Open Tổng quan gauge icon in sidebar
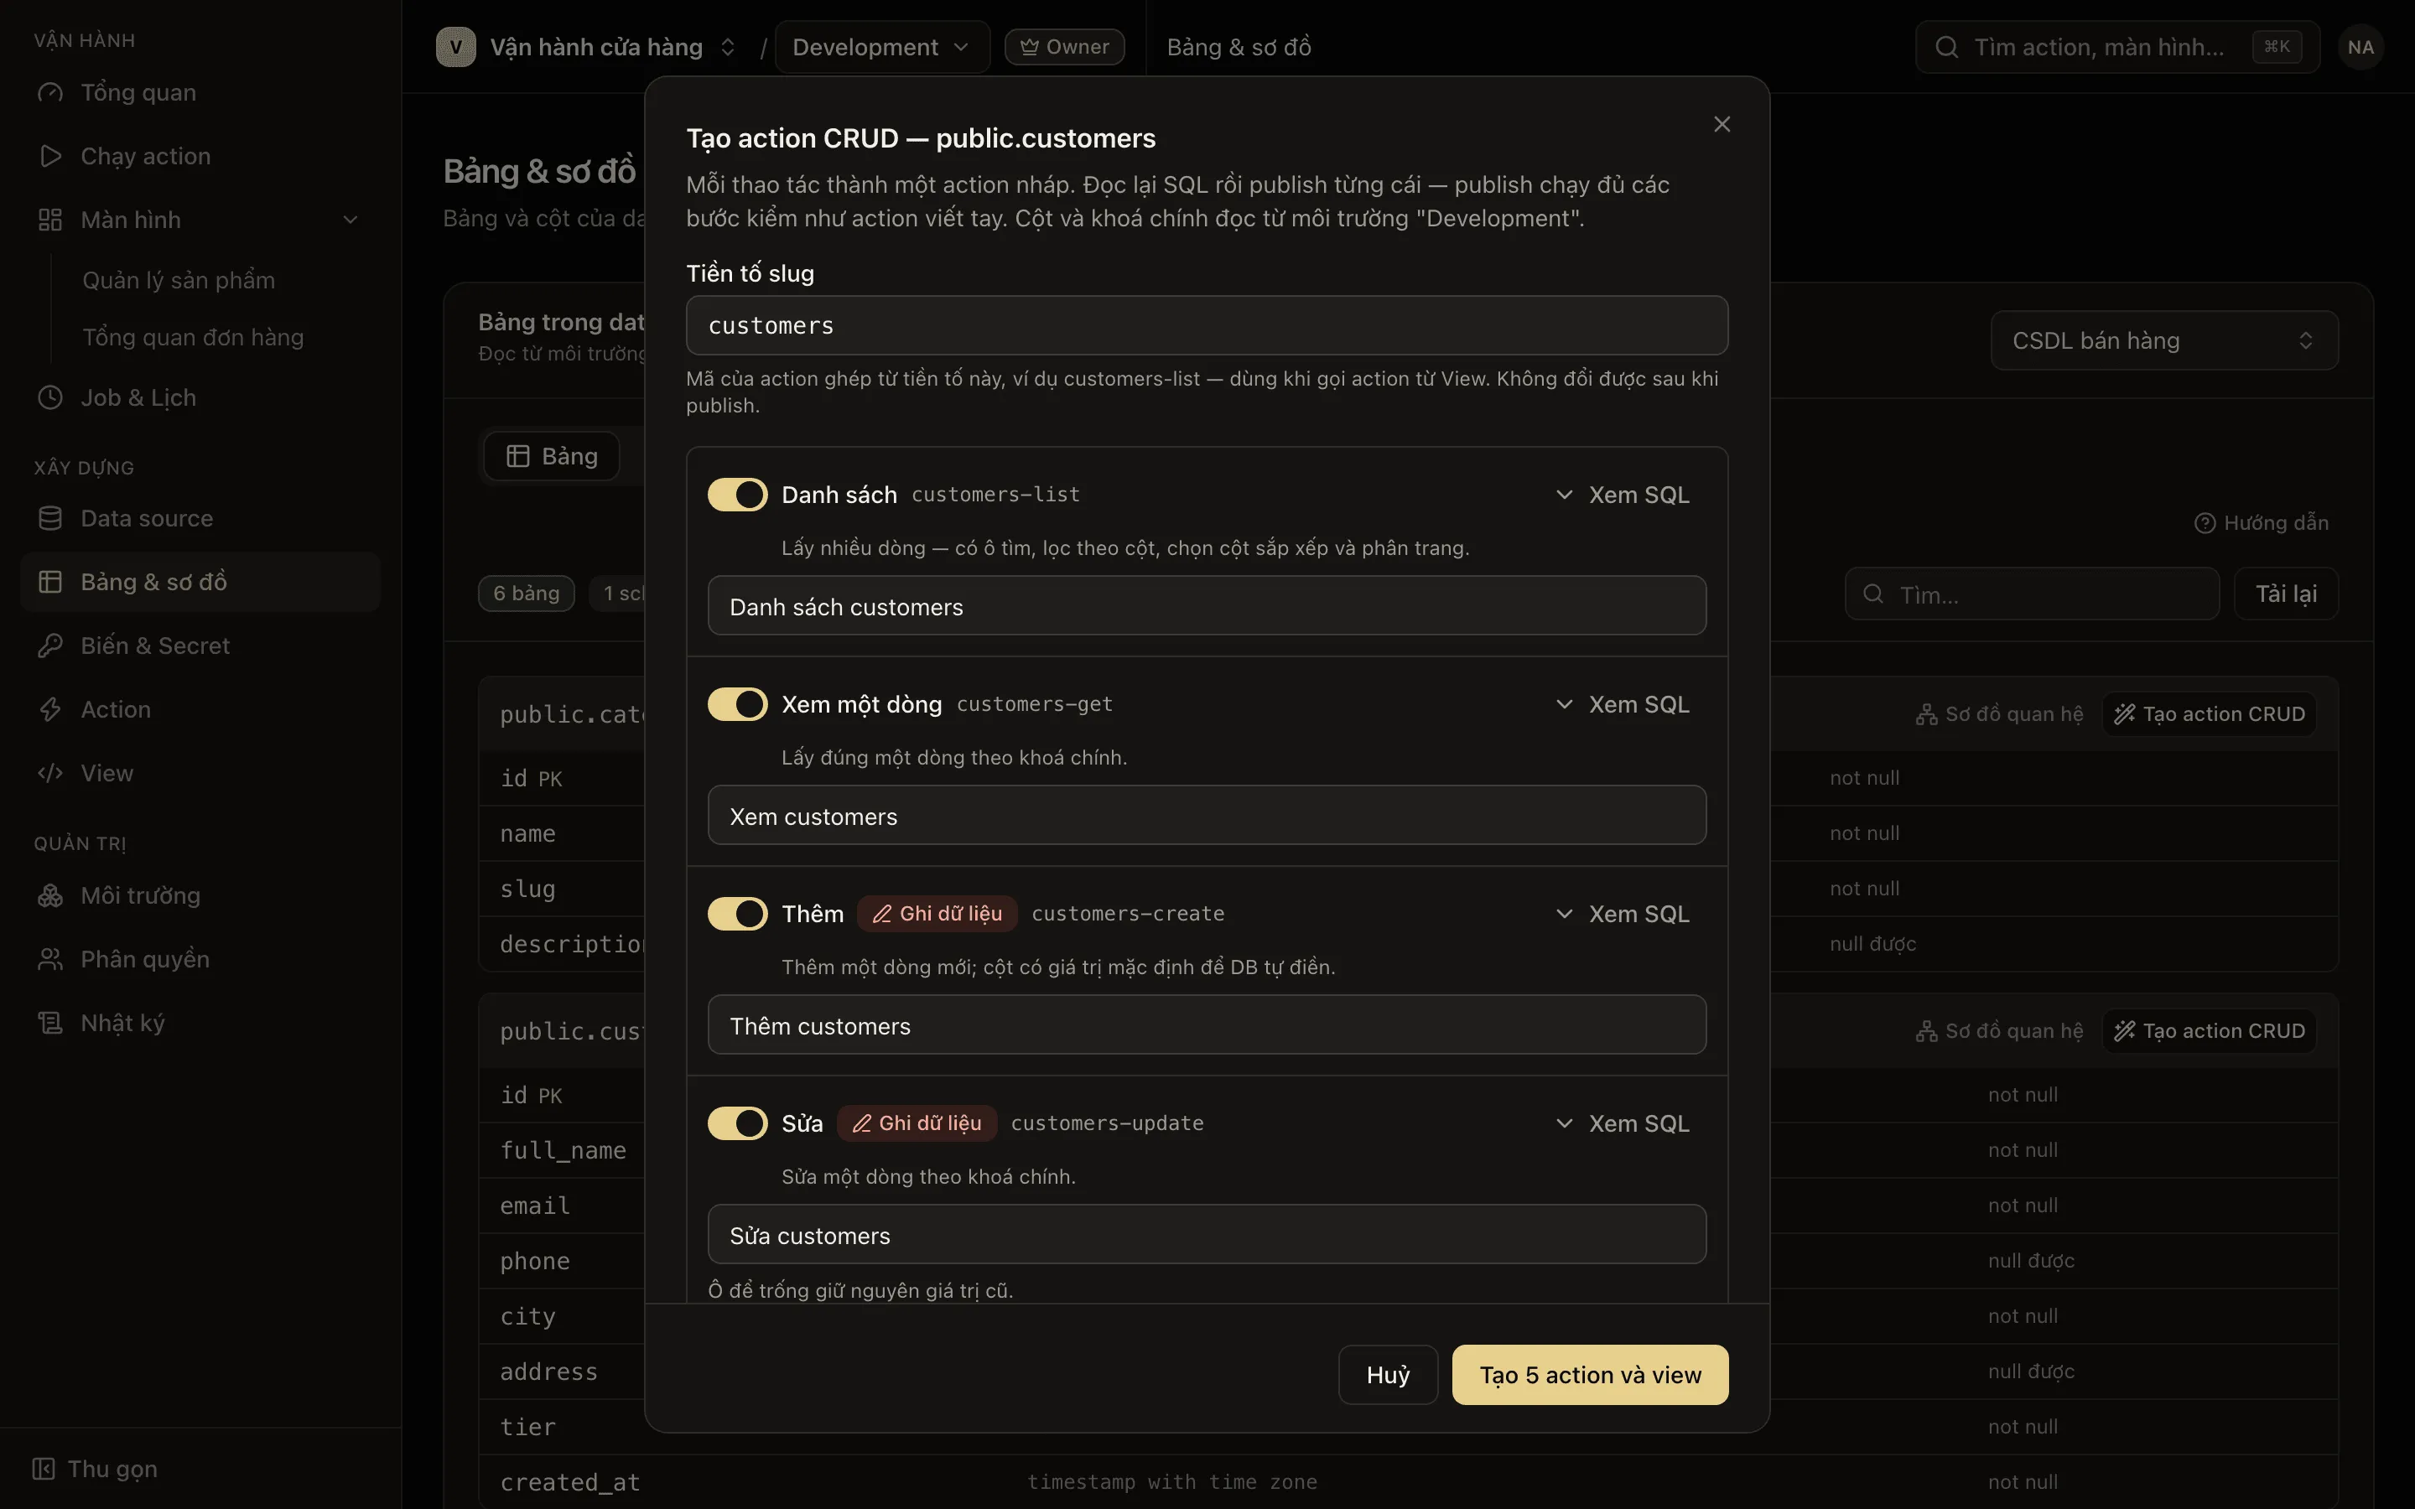The image size is (2415, 1509). click(50, 93)
